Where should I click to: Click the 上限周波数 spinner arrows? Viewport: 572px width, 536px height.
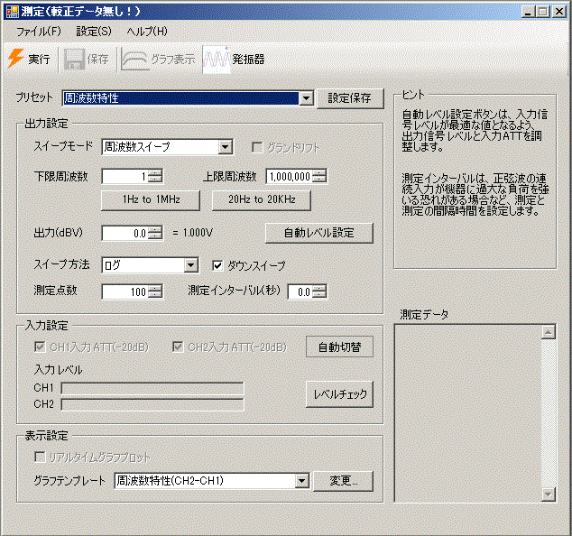pos(319,177)
